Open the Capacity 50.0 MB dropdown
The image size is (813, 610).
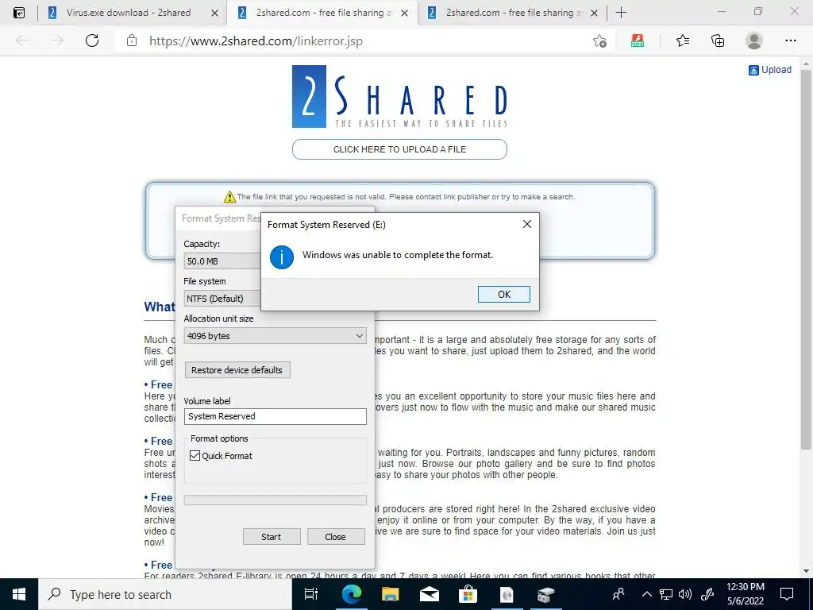[x=222, y=261]
